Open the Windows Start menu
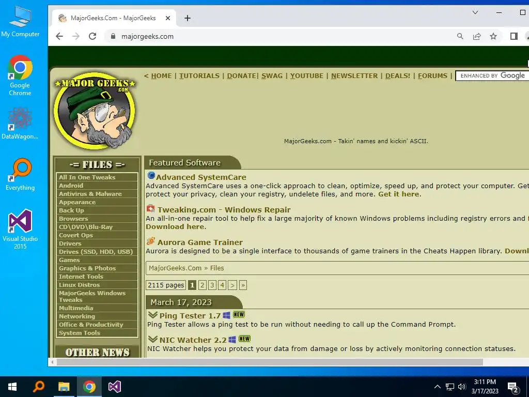The image size is (529, 397). click(12, 387)
